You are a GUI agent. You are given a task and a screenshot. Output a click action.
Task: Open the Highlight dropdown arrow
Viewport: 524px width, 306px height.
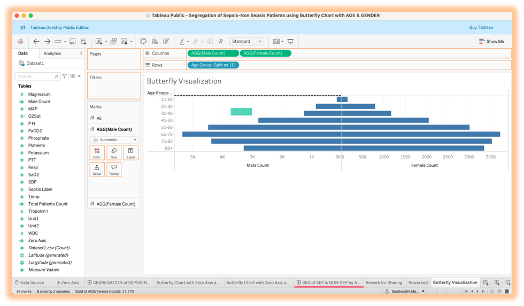coord(188,42)
